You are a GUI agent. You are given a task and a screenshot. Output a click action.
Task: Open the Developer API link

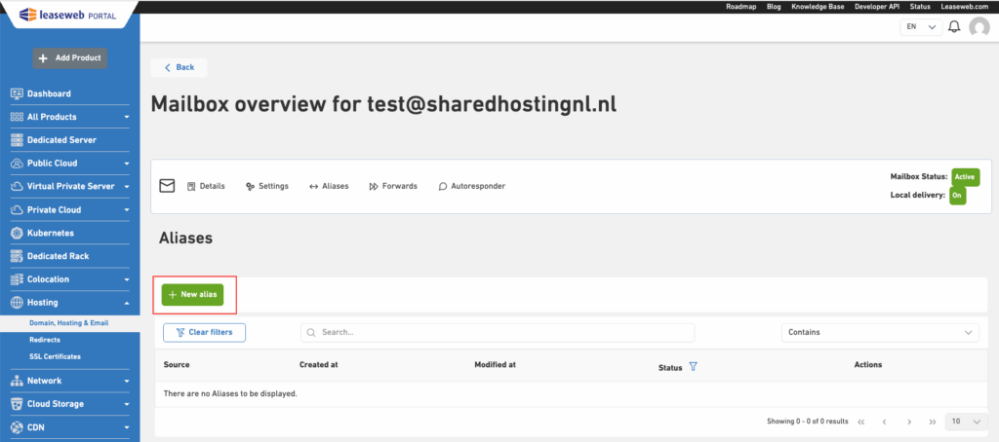(x=877, y=7)
